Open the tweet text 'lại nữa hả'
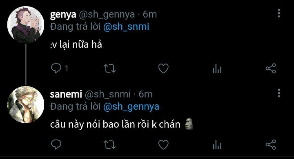Image resolution: width=294 pixels, height=159 pixels. point(80,44)
